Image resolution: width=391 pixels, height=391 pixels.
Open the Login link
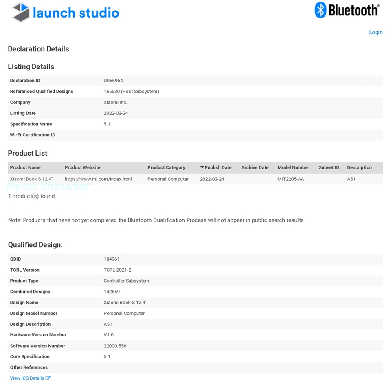point(376,32)
